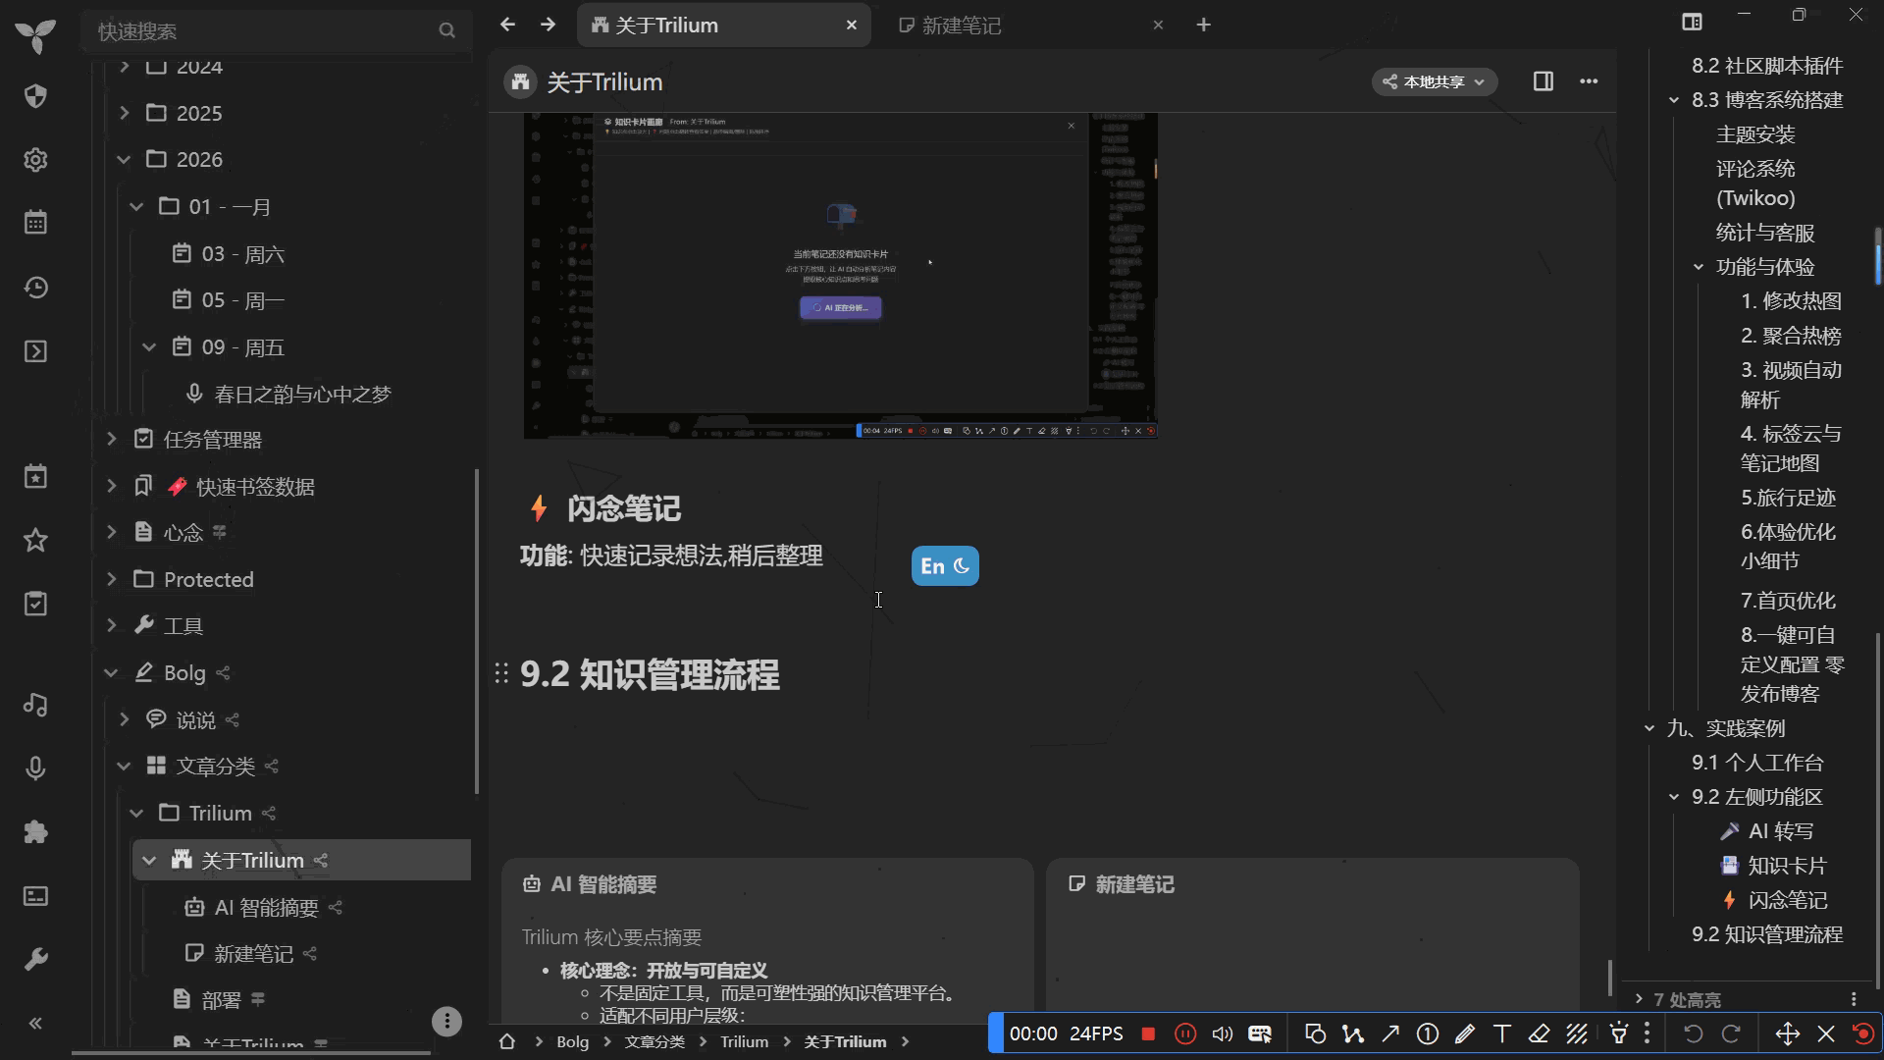Expand the 7 处高亮 highlights section
Screen dimensions: 1884x1060
tap(1639, 999)
